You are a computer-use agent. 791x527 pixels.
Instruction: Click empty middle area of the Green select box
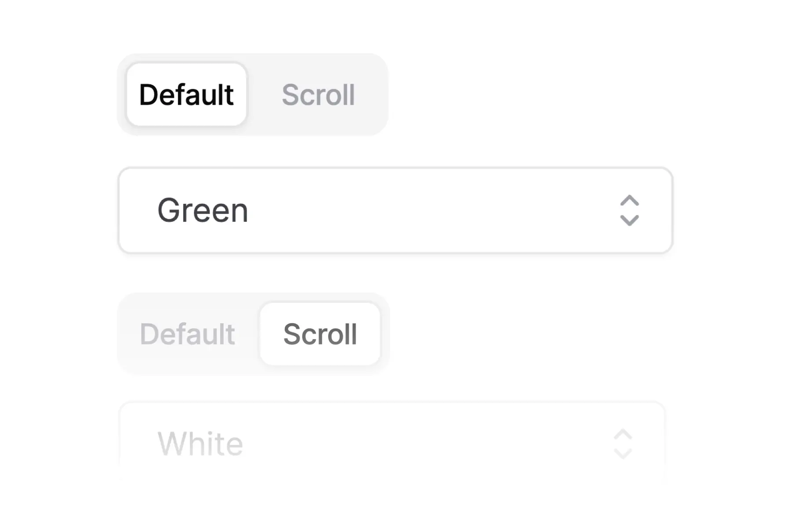pos(417,210)
